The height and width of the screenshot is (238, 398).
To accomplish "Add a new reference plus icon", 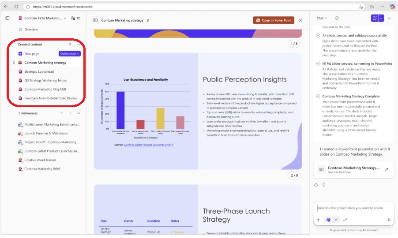I will [70, 113].
